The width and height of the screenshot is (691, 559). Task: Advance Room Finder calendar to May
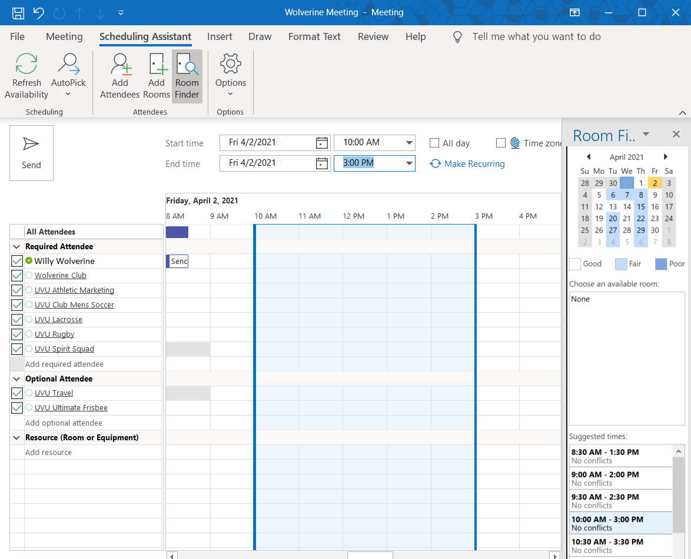(x=666, y=157)
